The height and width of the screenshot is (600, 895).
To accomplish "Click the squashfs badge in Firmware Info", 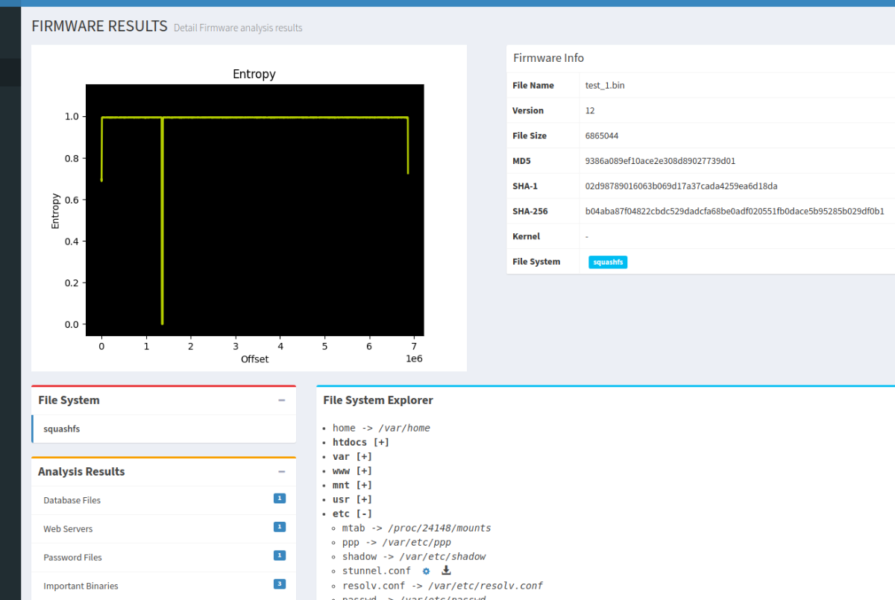I will [x=608, y=262].
